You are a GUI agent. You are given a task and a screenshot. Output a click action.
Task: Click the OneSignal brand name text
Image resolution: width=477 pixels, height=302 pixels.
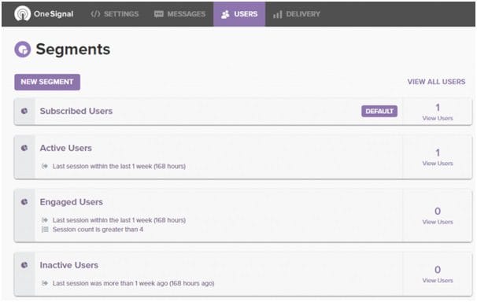pos(54,14)
